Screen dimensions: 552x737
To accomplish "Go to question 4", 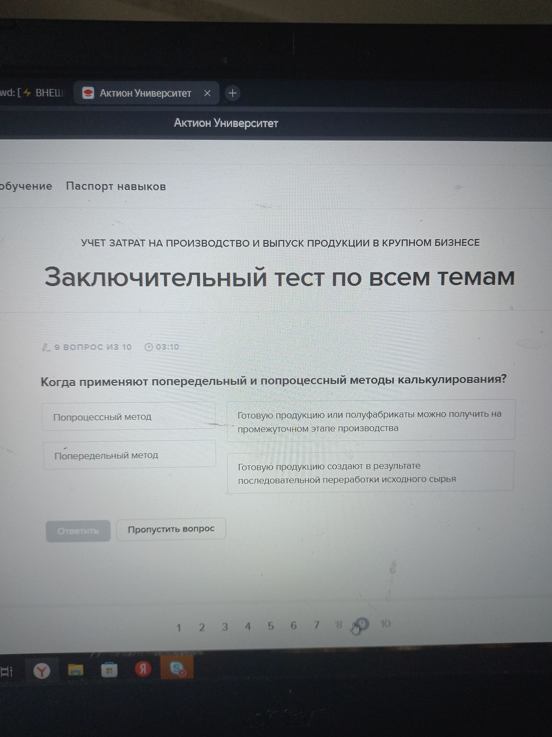I will [x=248, y=626].
